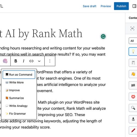Image resolution: width=137 pixels, height=137 pixels.
Task: Open the post Preview
Action: pos(106,6)
